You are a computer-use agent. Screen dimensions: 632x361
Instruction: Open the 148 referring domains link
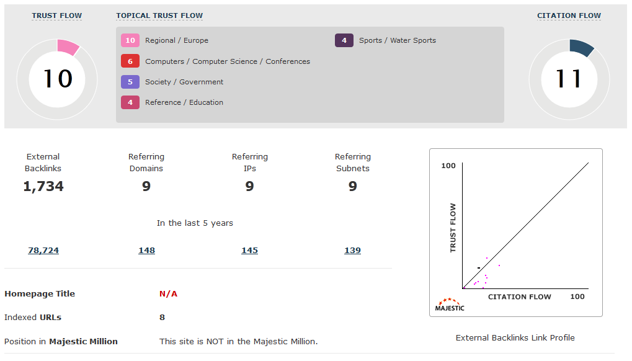tap(147, 250)
